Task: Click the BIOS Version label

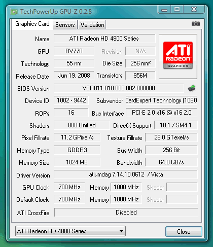Action: (x=33, y=89)
